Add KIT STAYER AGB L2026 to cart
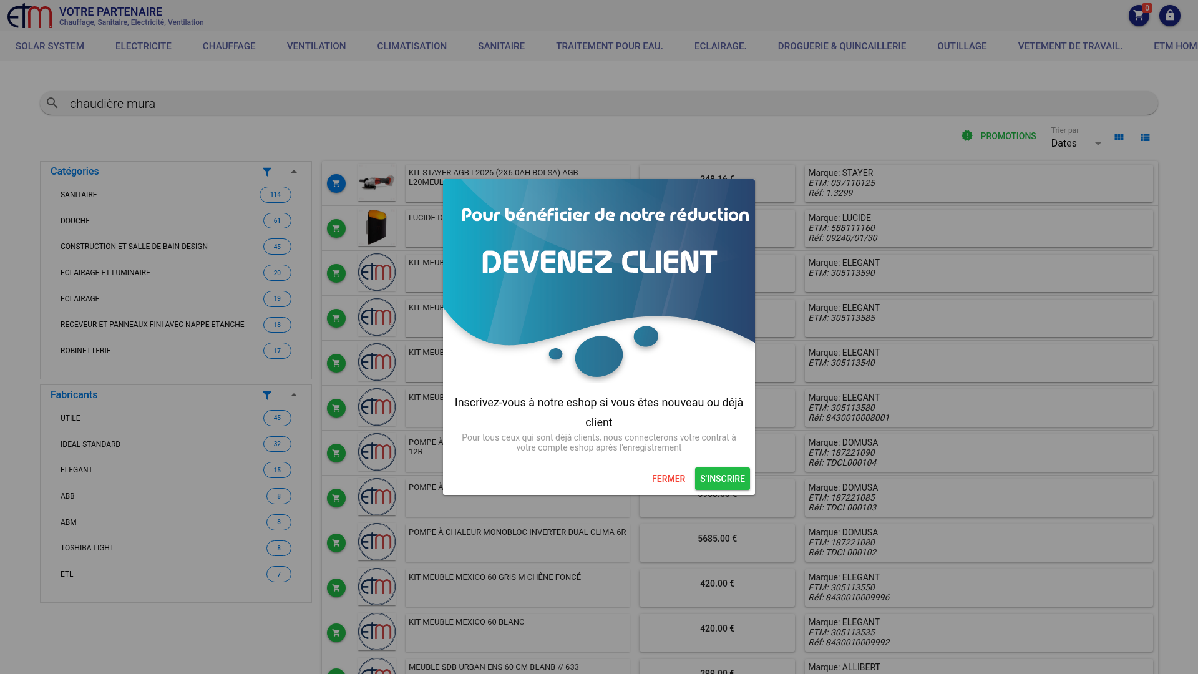 pos(336,183)
